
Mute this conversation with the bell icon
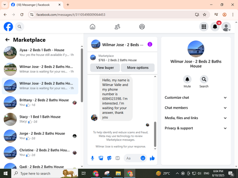pyautogui.click(x=187, y=79)
